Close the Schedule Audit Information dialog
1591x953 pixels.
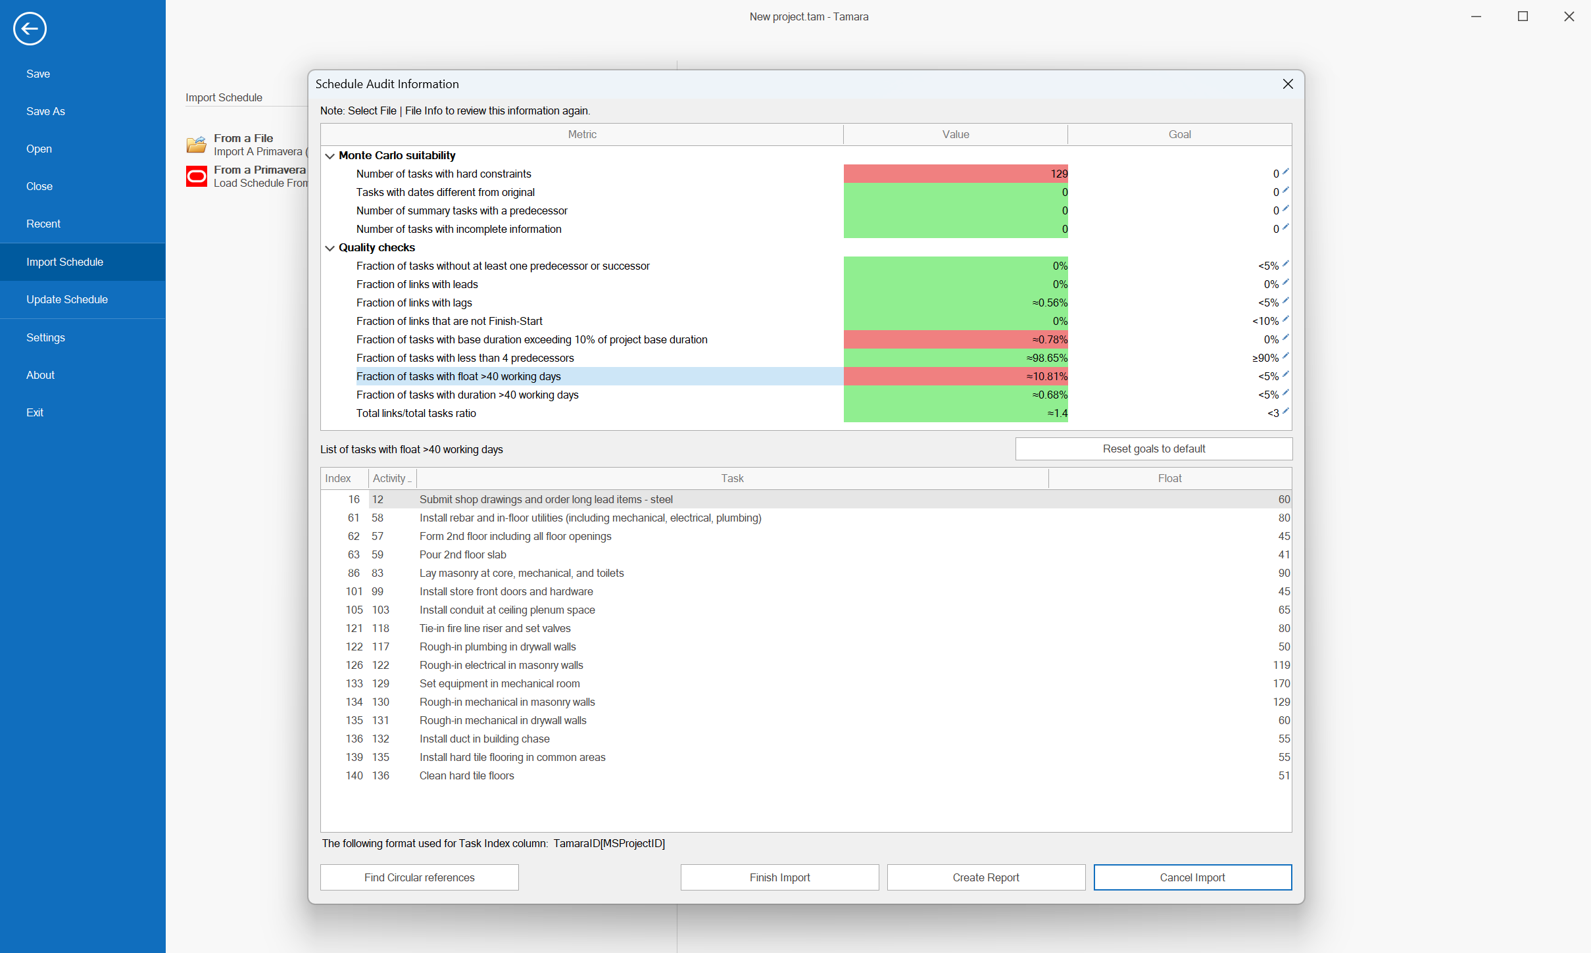pos(1287,84)
